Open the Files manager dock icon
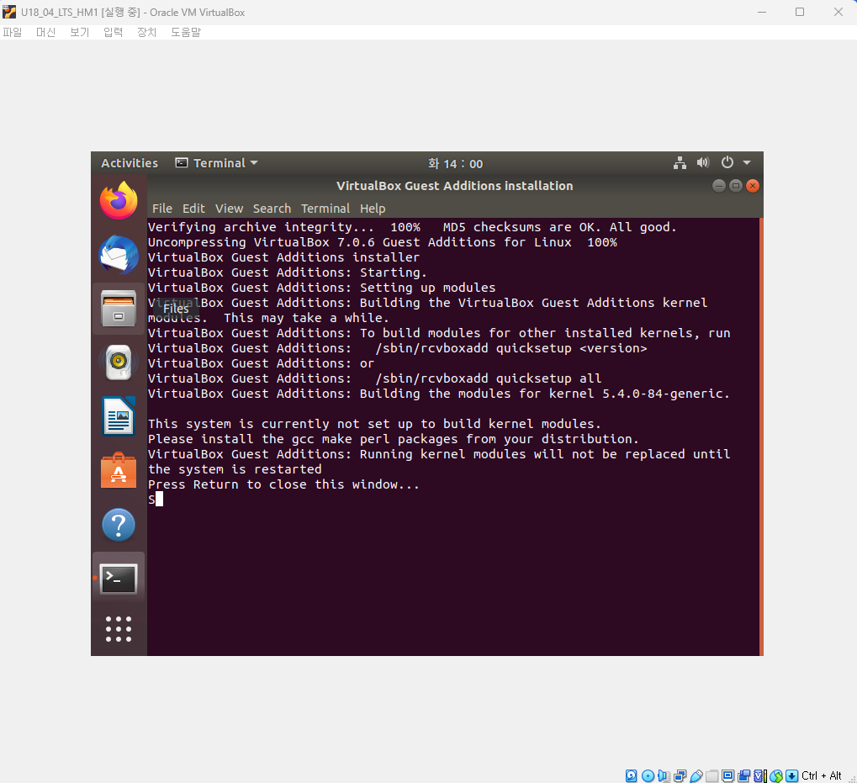 pos(119,308)
